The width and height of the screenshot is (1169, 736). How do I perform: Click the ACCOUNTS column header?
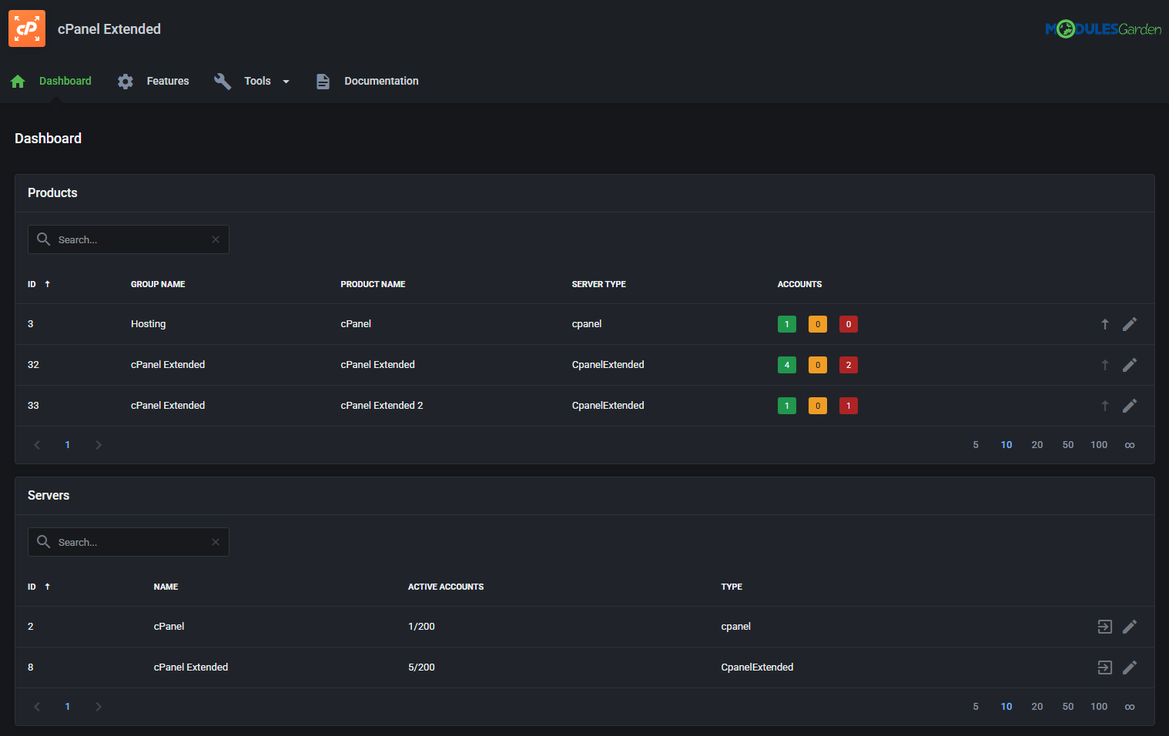pyautogui.click(x=799, y=284)
